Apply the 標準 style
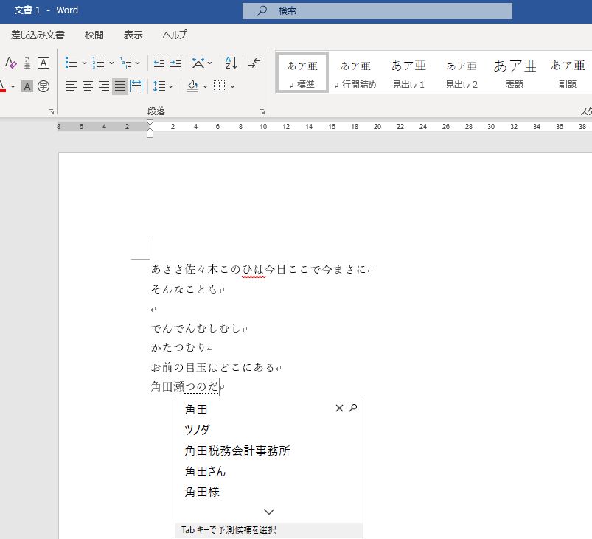The height and width of the screenshot is (539, 592). 302,72
